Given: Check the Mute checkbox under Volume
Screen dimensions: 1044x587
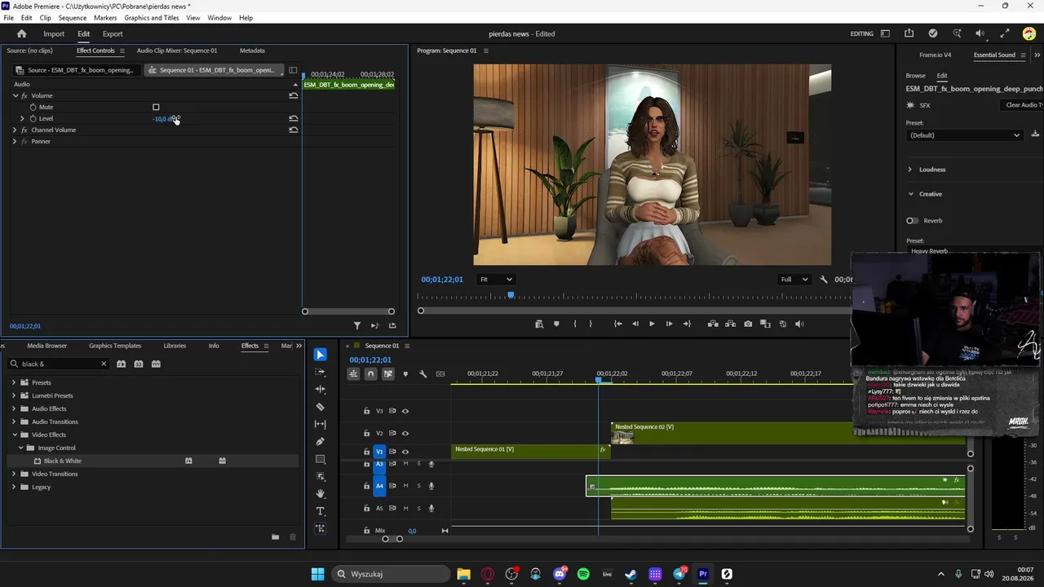Looking at the screenshot, I should 156,107.
